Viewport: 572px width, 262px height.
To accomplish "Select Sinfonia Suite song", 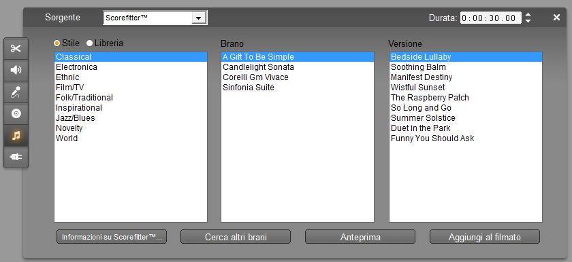I will 298,87.
